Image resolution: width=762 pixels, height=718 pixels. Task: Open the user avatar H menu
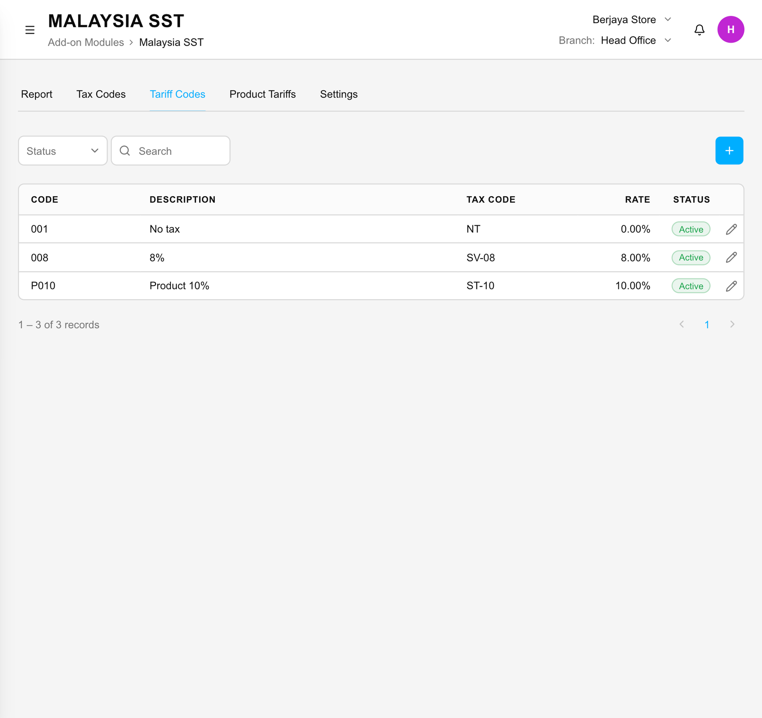coord(731,30)
